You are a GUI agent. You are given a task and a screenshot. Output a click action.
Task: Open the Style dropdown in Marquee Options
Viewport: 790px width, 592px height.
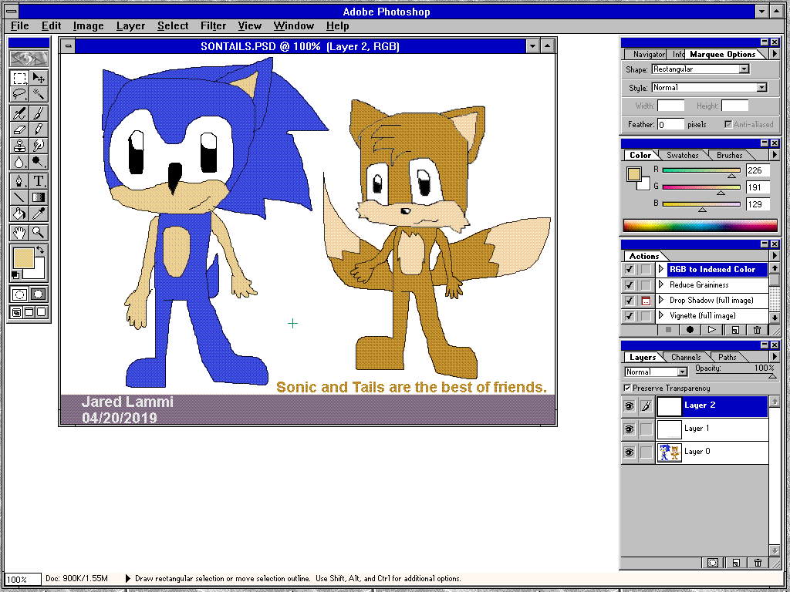point(761,88)
